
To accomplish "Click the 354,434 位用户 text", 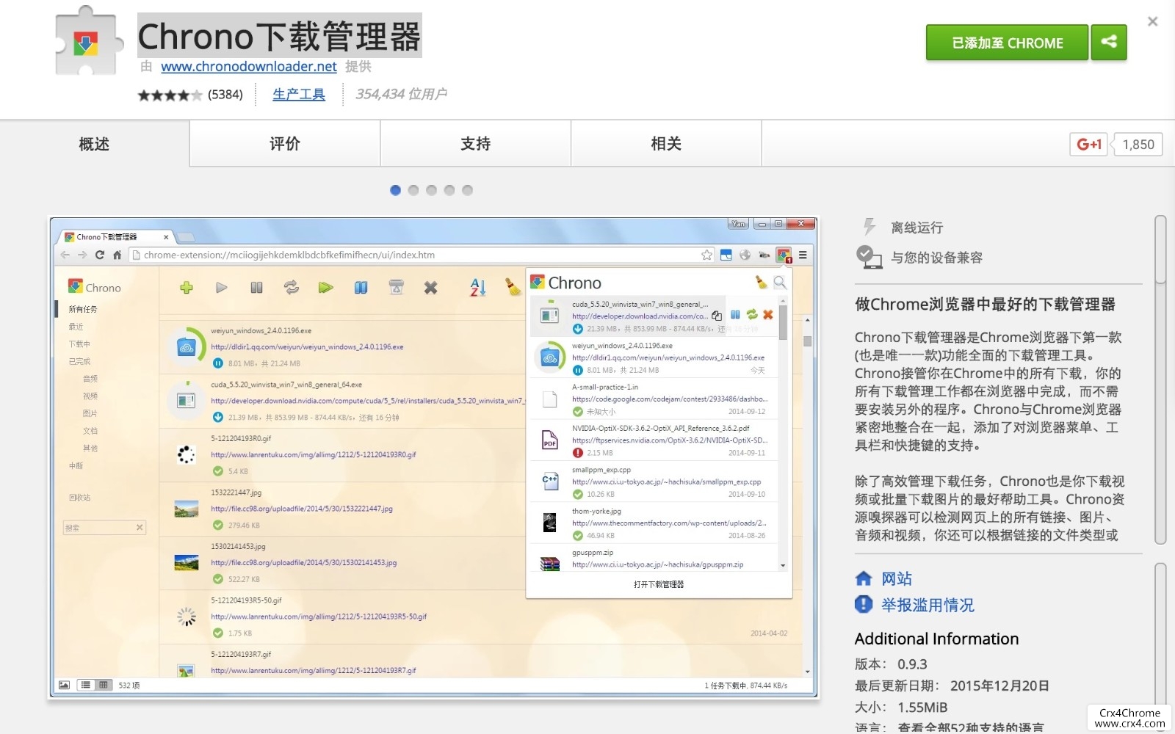I will coord(401,94).
